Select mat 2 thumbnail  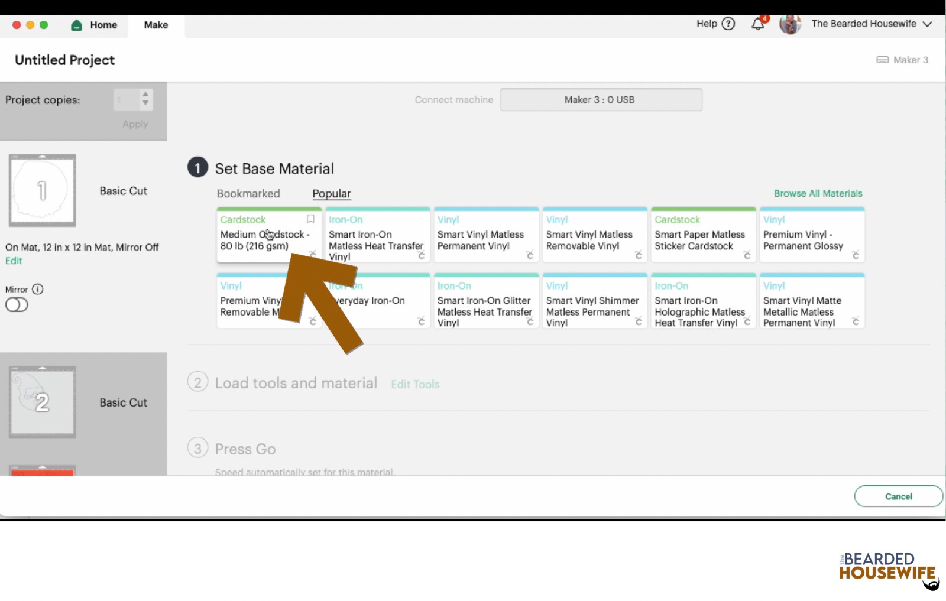[x=42, y=402]
